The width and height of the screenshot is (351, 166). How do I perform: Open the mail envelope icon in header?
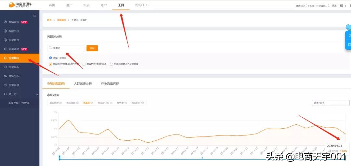[x=341, y=6]
